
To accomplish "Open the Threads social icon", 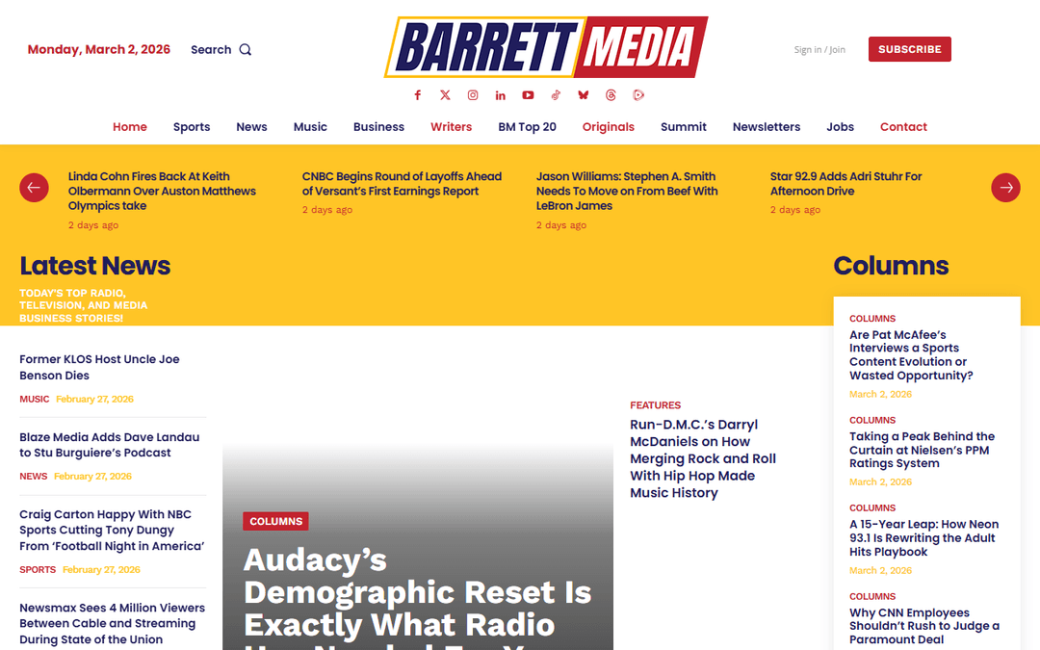I will click(611, 95).
